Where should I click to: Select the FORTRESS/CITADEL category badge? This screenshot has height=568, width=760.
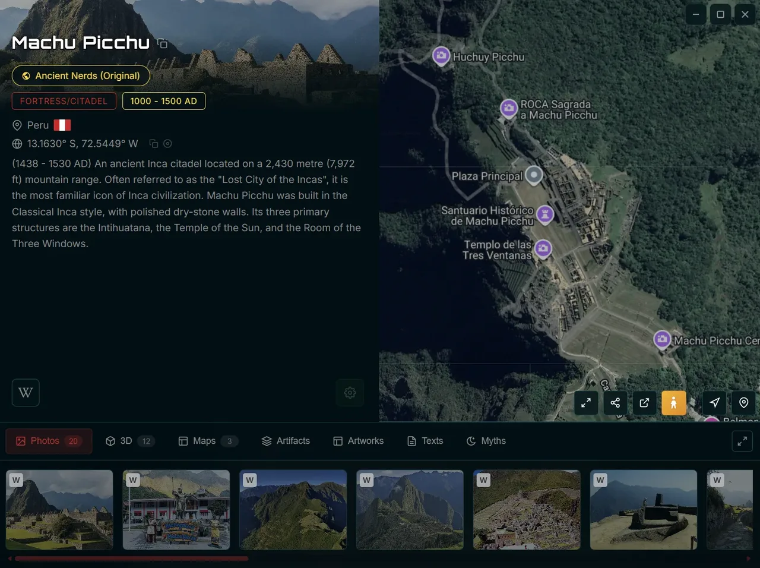[x=64, y=101]
